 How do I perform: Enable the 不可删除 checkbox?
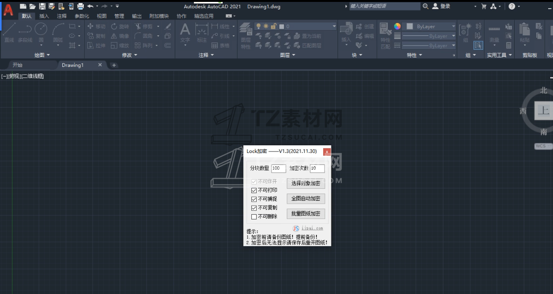click(x=254, y=217)
